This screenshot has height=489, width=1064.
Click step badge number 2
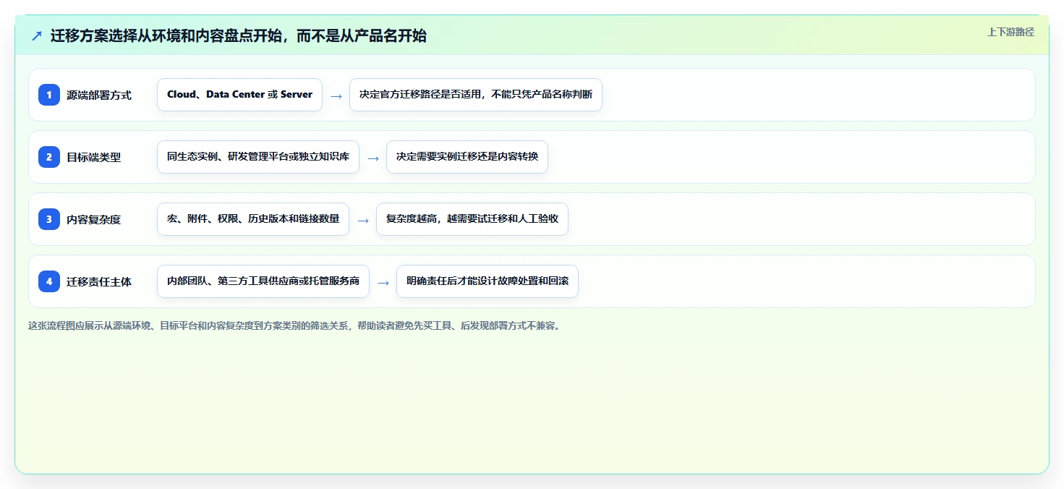(49, 157)
